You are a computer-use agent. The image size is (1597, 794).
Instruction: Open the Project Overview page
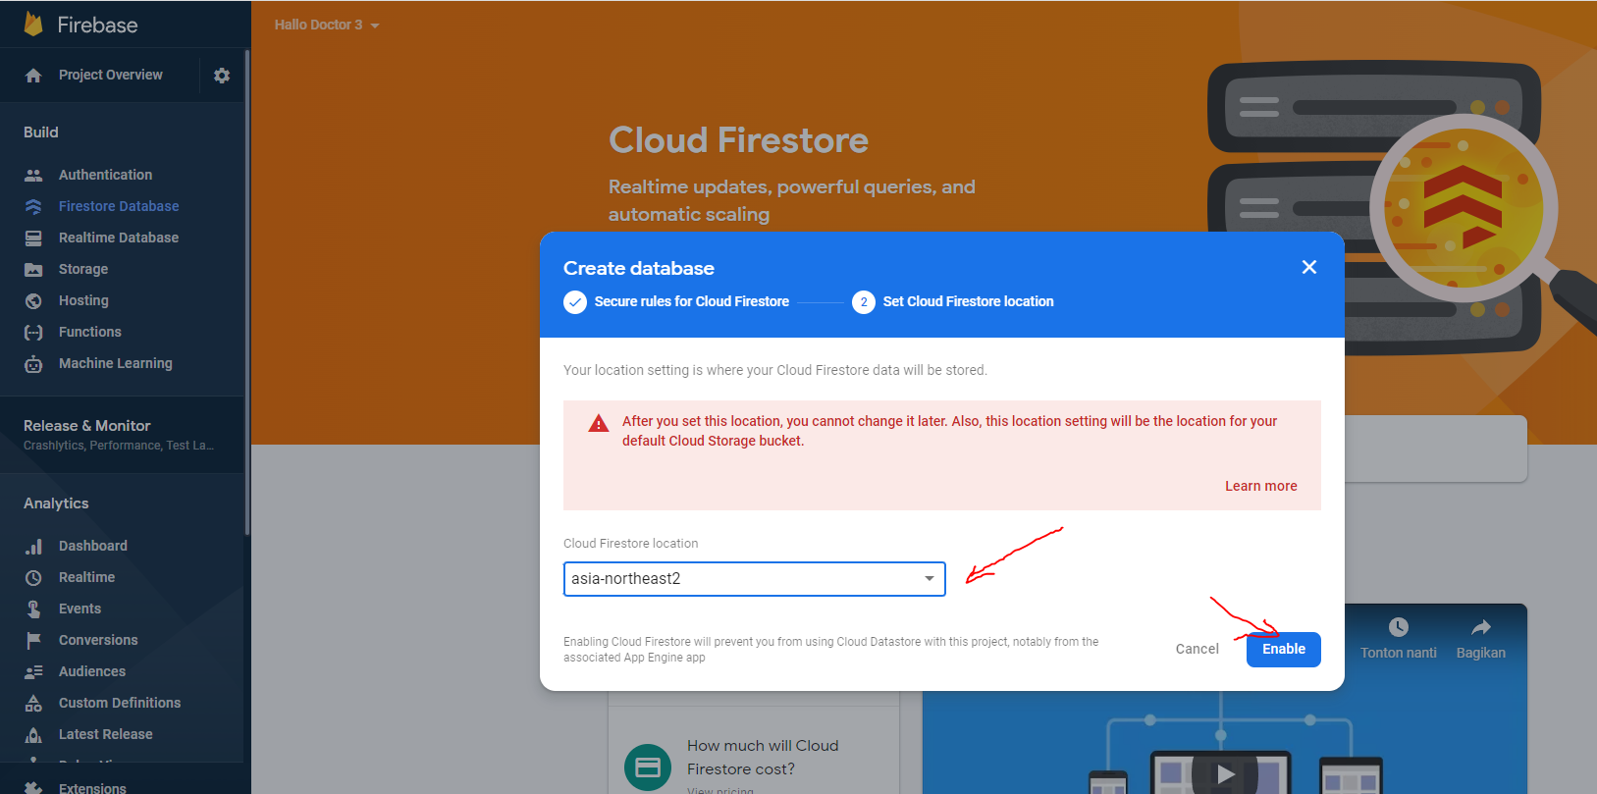[110, 75]
